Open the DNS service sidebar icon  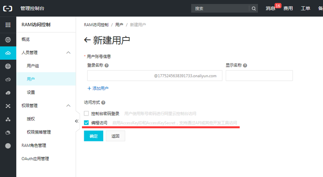pos(8,40)
